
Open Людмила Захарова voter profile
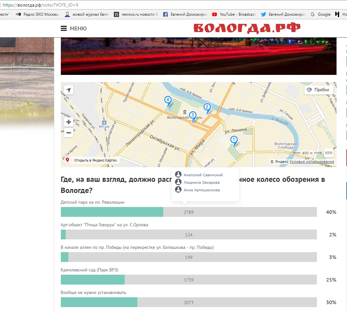click(x=201, y=182)
